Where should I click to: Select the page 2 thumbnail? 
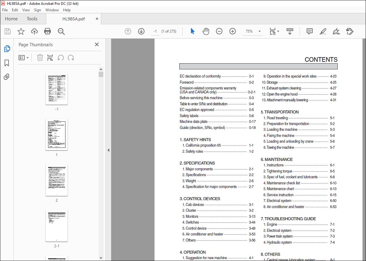(57, 180)
